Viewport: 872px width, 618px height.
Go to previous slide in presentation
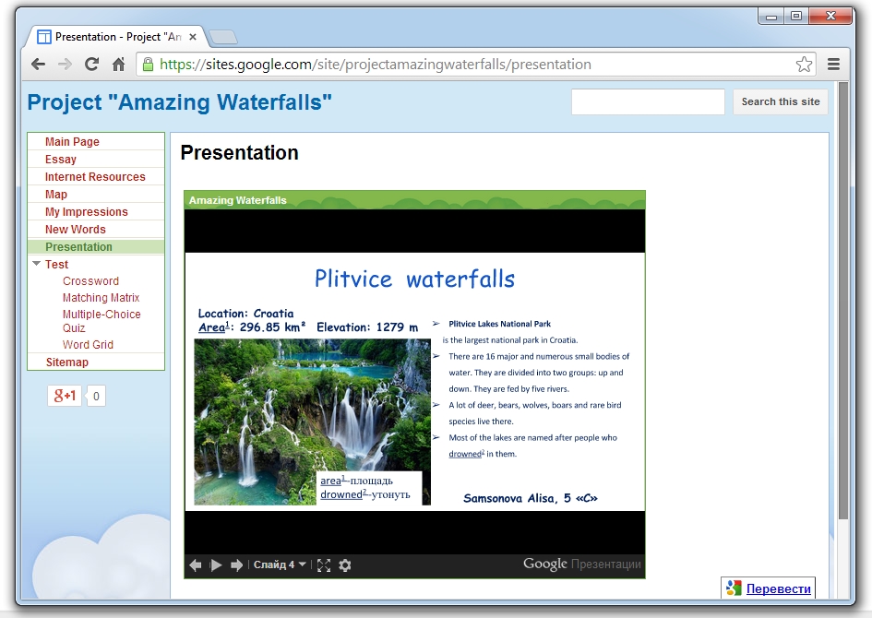[196, 565]
